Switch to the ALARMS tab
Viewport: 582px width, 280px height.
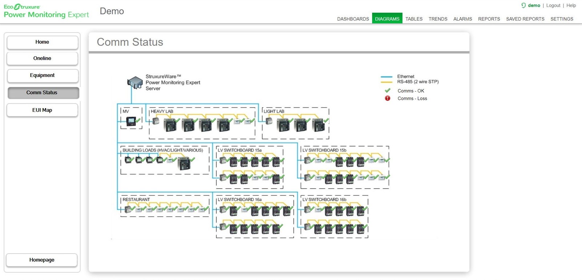coord(462,19)
